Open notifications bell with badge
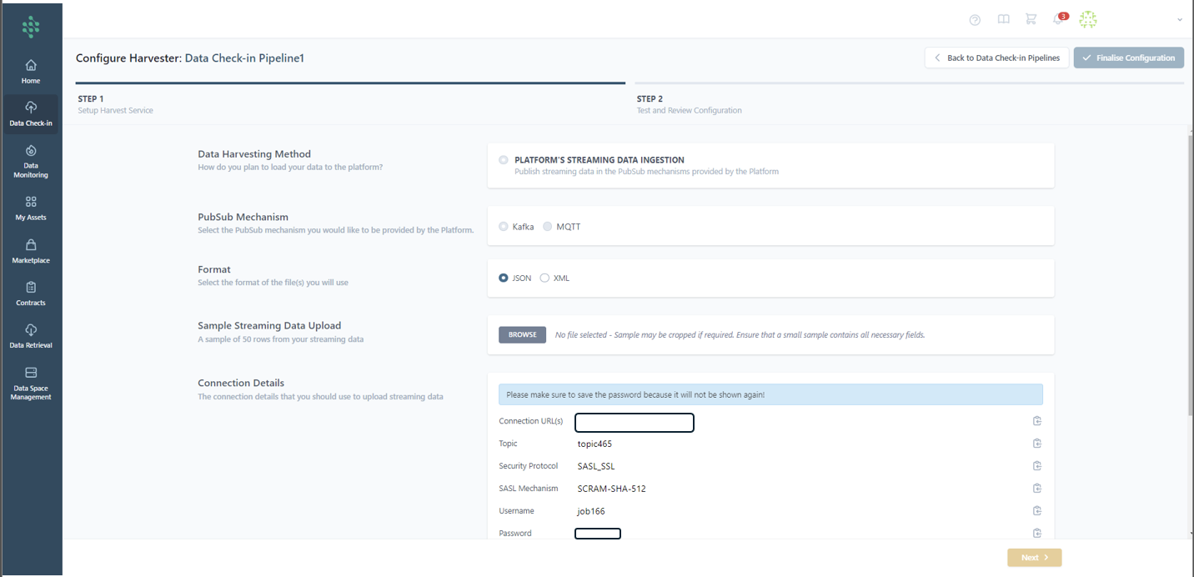 [x=1059, y=20]
